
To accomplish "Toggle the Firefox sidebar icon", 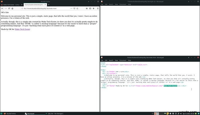I will 90,8.
